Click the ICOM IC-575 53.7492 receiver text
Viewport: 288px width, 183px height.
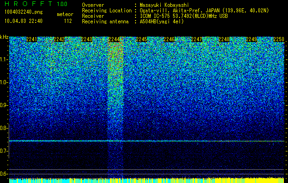(184, 16)
